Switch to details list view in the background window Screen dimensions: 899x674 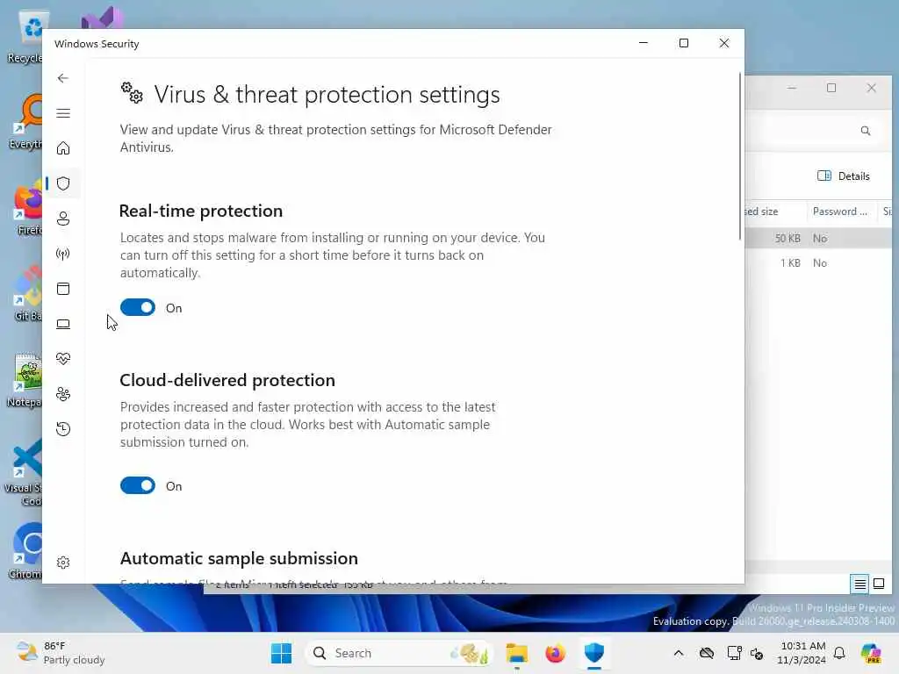point(859,584)
